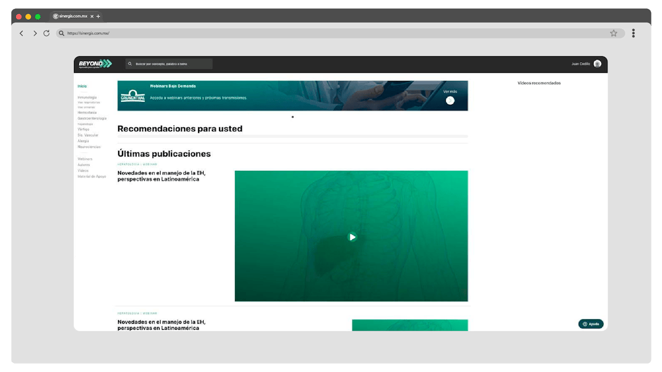Image resolution: width=662 pixels, height=372 pixels.
Task: Open the browser three-dot menu
Action: coord(633,33)
